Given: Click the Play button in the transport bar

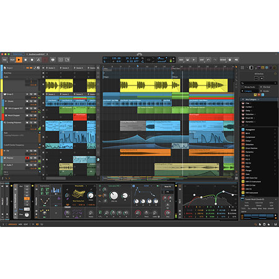Looking at the screenshot, I should click(19, 60).
